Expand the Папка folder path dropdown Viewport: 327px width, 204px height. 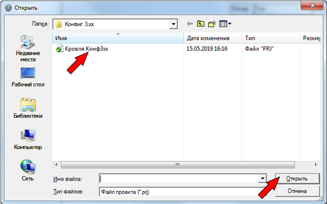173,24
